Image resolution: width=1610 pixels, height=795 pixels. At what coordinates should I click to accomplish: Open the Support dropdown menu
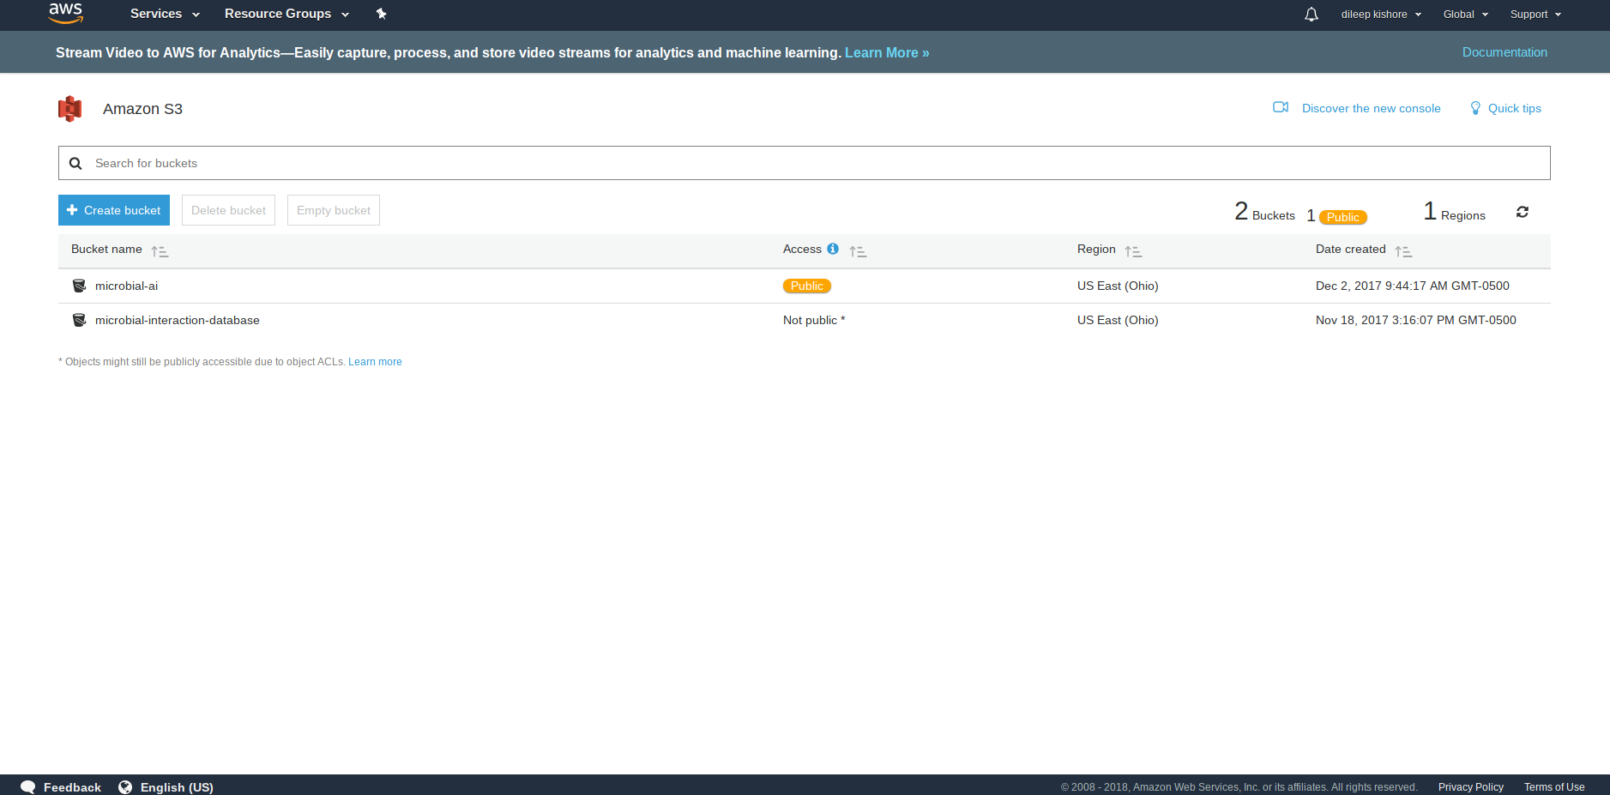point(1535,15)
